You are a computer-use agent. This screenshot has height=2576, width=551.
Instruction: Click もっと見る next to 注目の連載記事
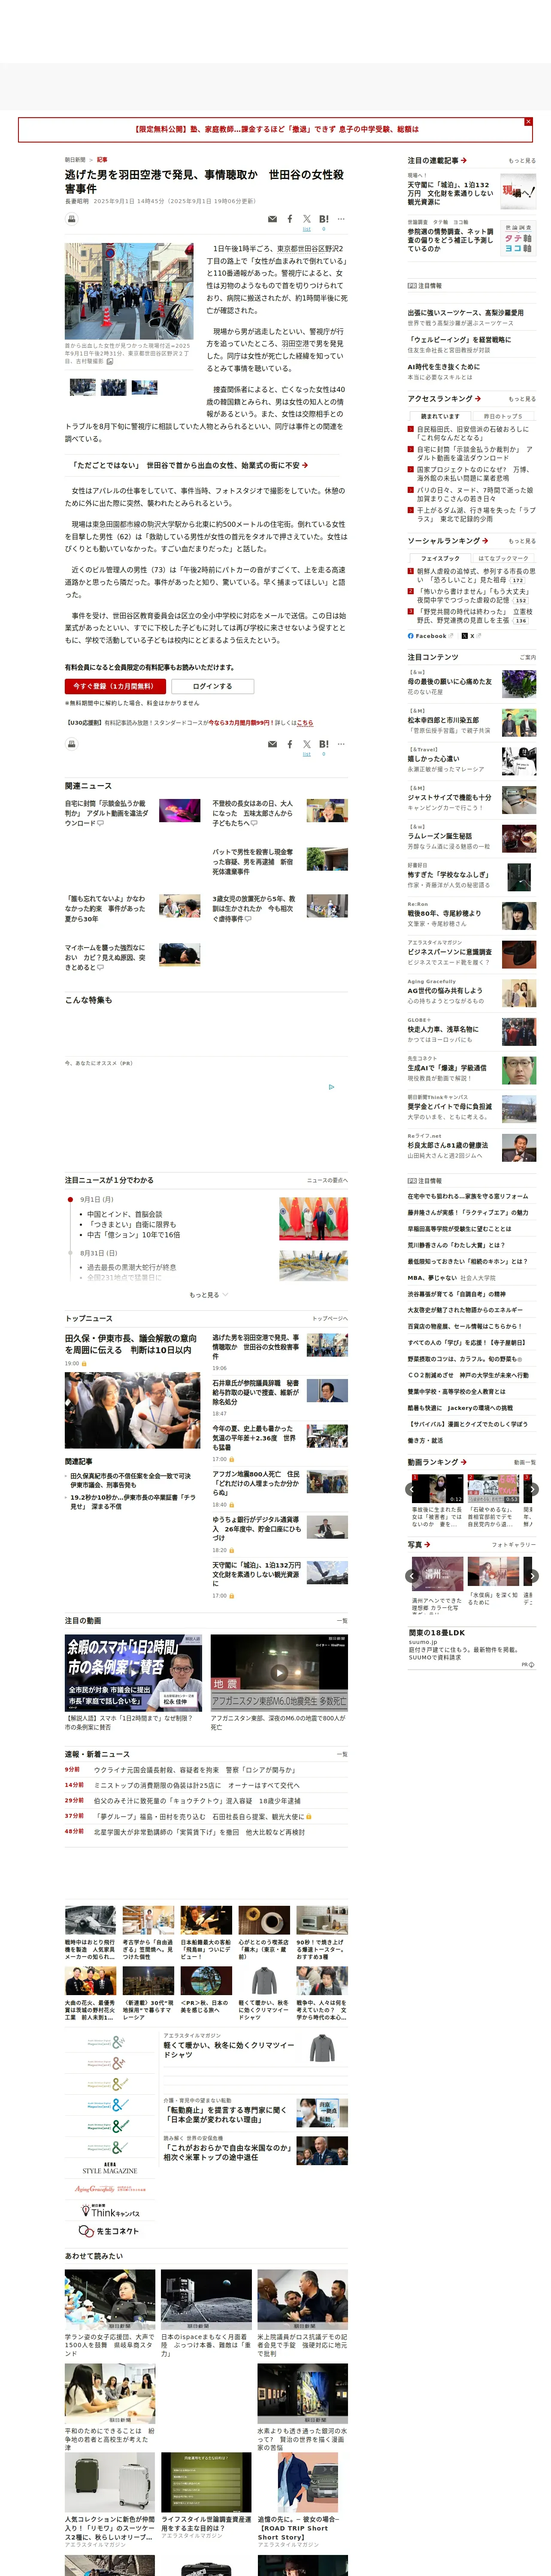[x=522, y=161]
